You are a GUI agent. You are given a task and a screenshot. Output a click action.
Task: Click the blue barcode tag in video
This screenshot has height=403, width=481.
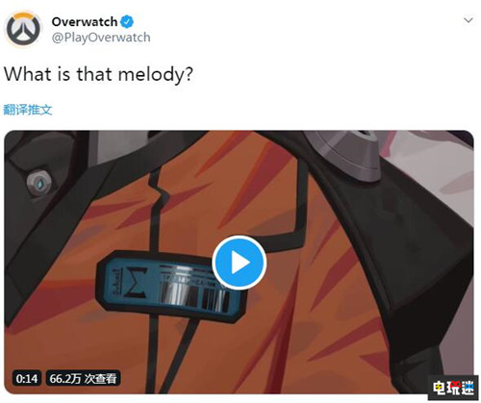click(x=169, y=286)
